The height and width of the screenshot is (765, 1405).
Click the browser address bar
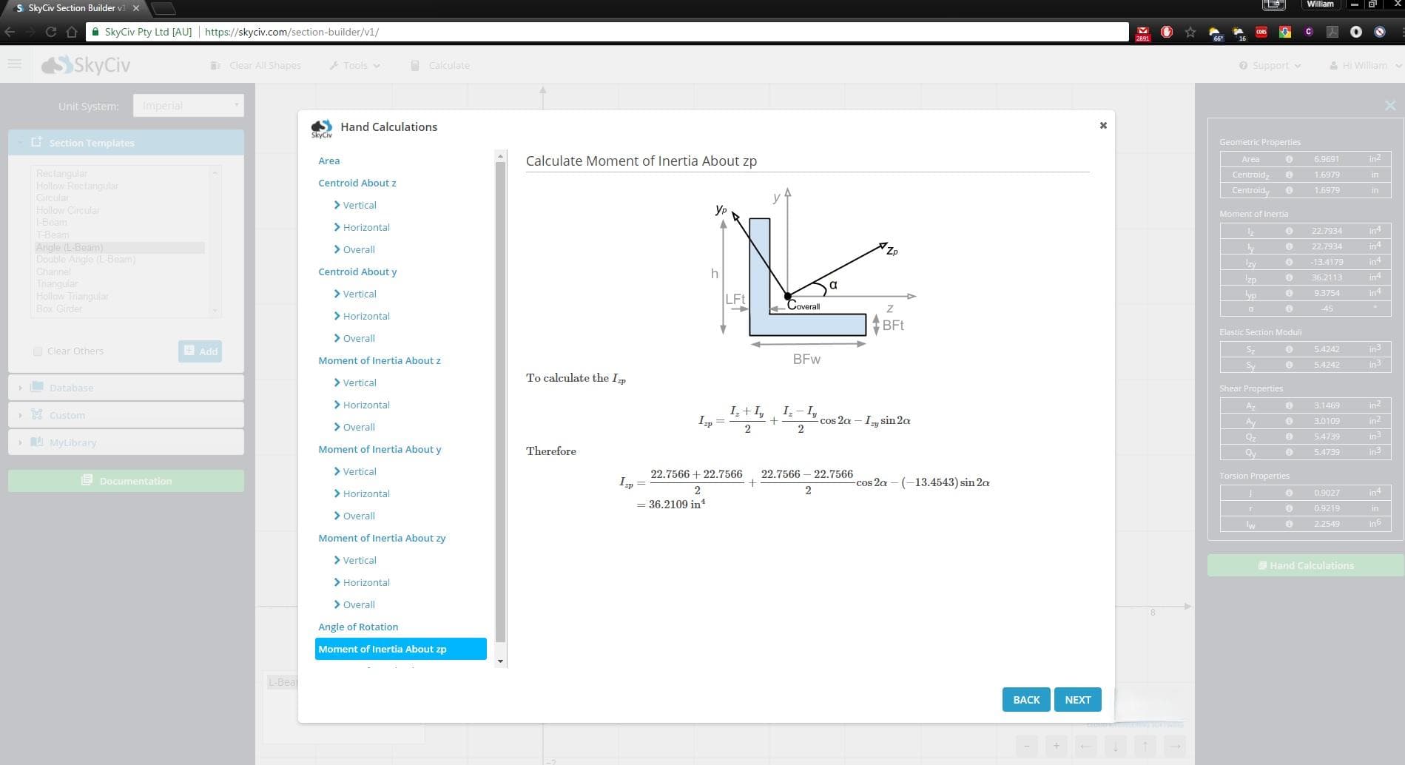point(607,32)
